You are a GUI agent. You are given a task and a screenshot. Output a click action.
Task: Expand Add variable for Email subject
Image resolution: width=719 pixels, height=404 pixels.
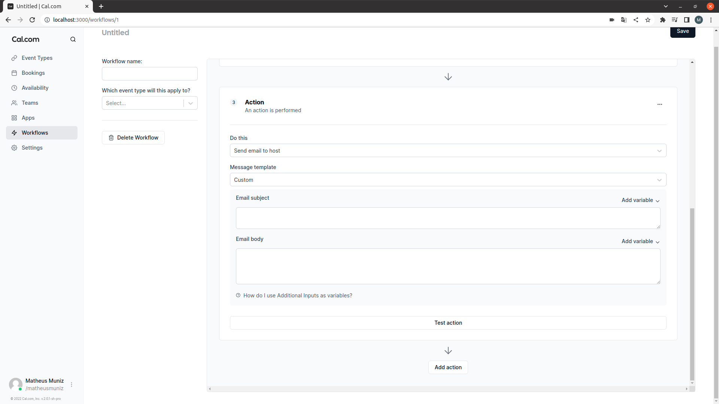(x=640, y=200)
